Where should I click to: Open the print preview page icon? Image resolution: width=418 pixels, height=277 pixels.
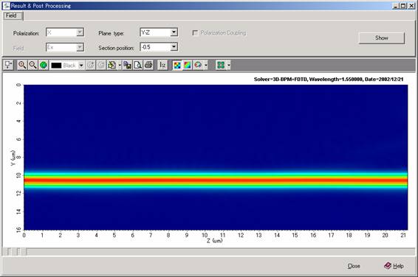click(138, 65)
